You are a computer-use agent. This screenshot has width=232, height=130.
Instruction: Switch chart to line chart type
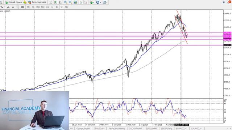(x=60, y=2)
